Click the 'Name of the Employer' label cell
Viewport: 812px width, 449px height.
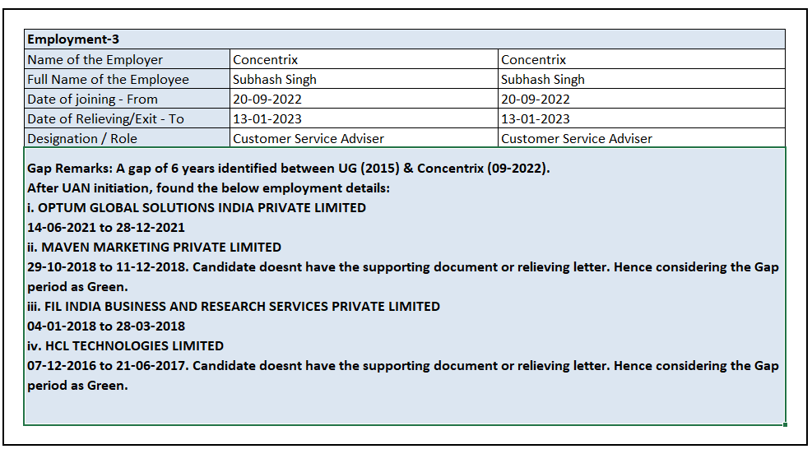click(128, 59)
